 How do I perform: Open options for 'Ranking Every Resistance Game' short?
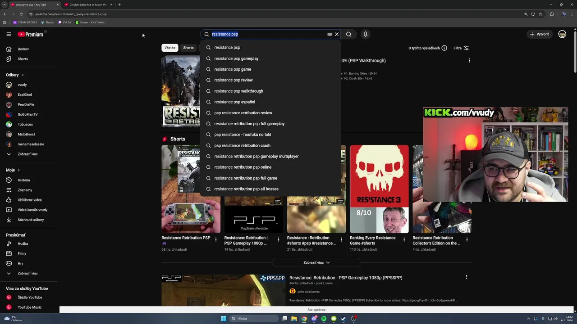coord(404,239)
